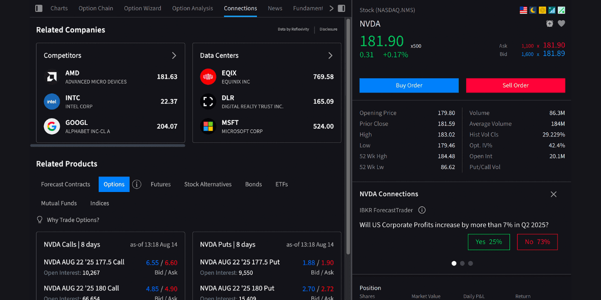Click the right panel layout icon after tabs
The image size is (601, 300).
pos(342,8)
